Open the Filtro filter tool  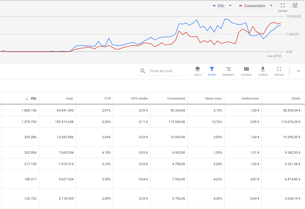pyautogui.click(x=212, y=69)
